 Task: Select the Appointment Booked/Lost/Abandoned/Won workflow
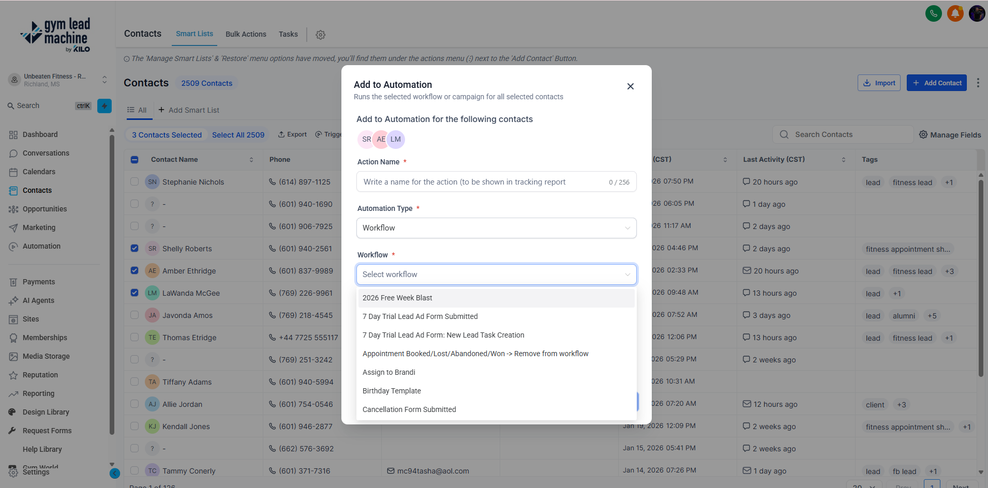pos(497,354)
